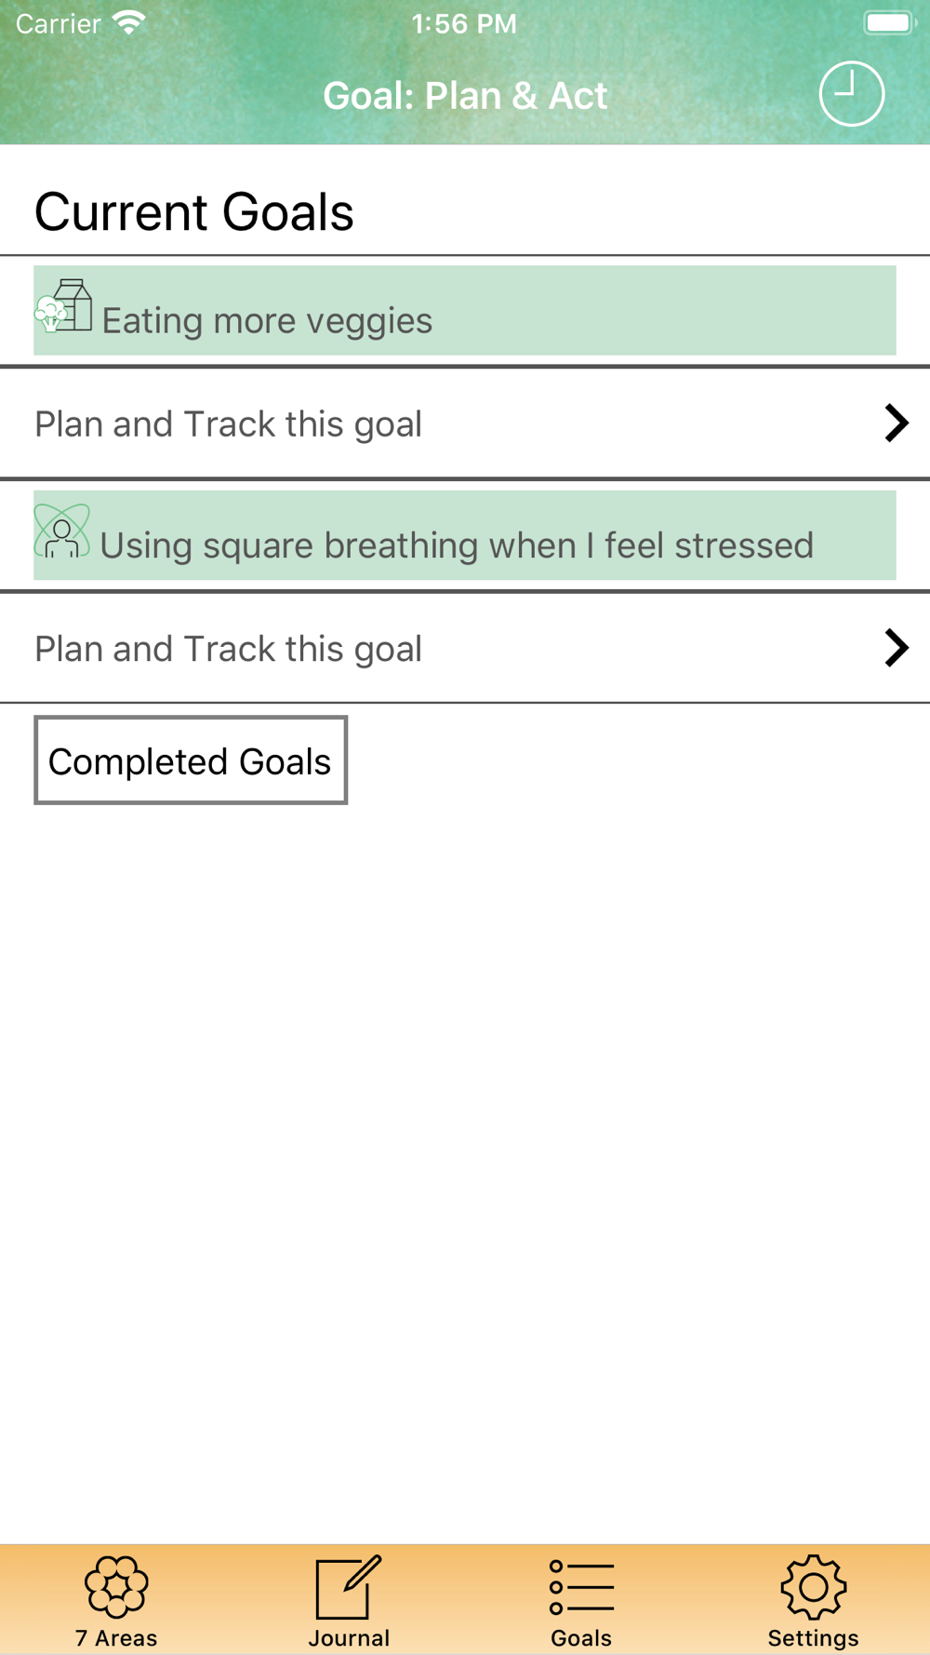This screenshot has height=1655, width=930.
Task: Open Plan and Track under breathing goal
Action: point(229,649)
